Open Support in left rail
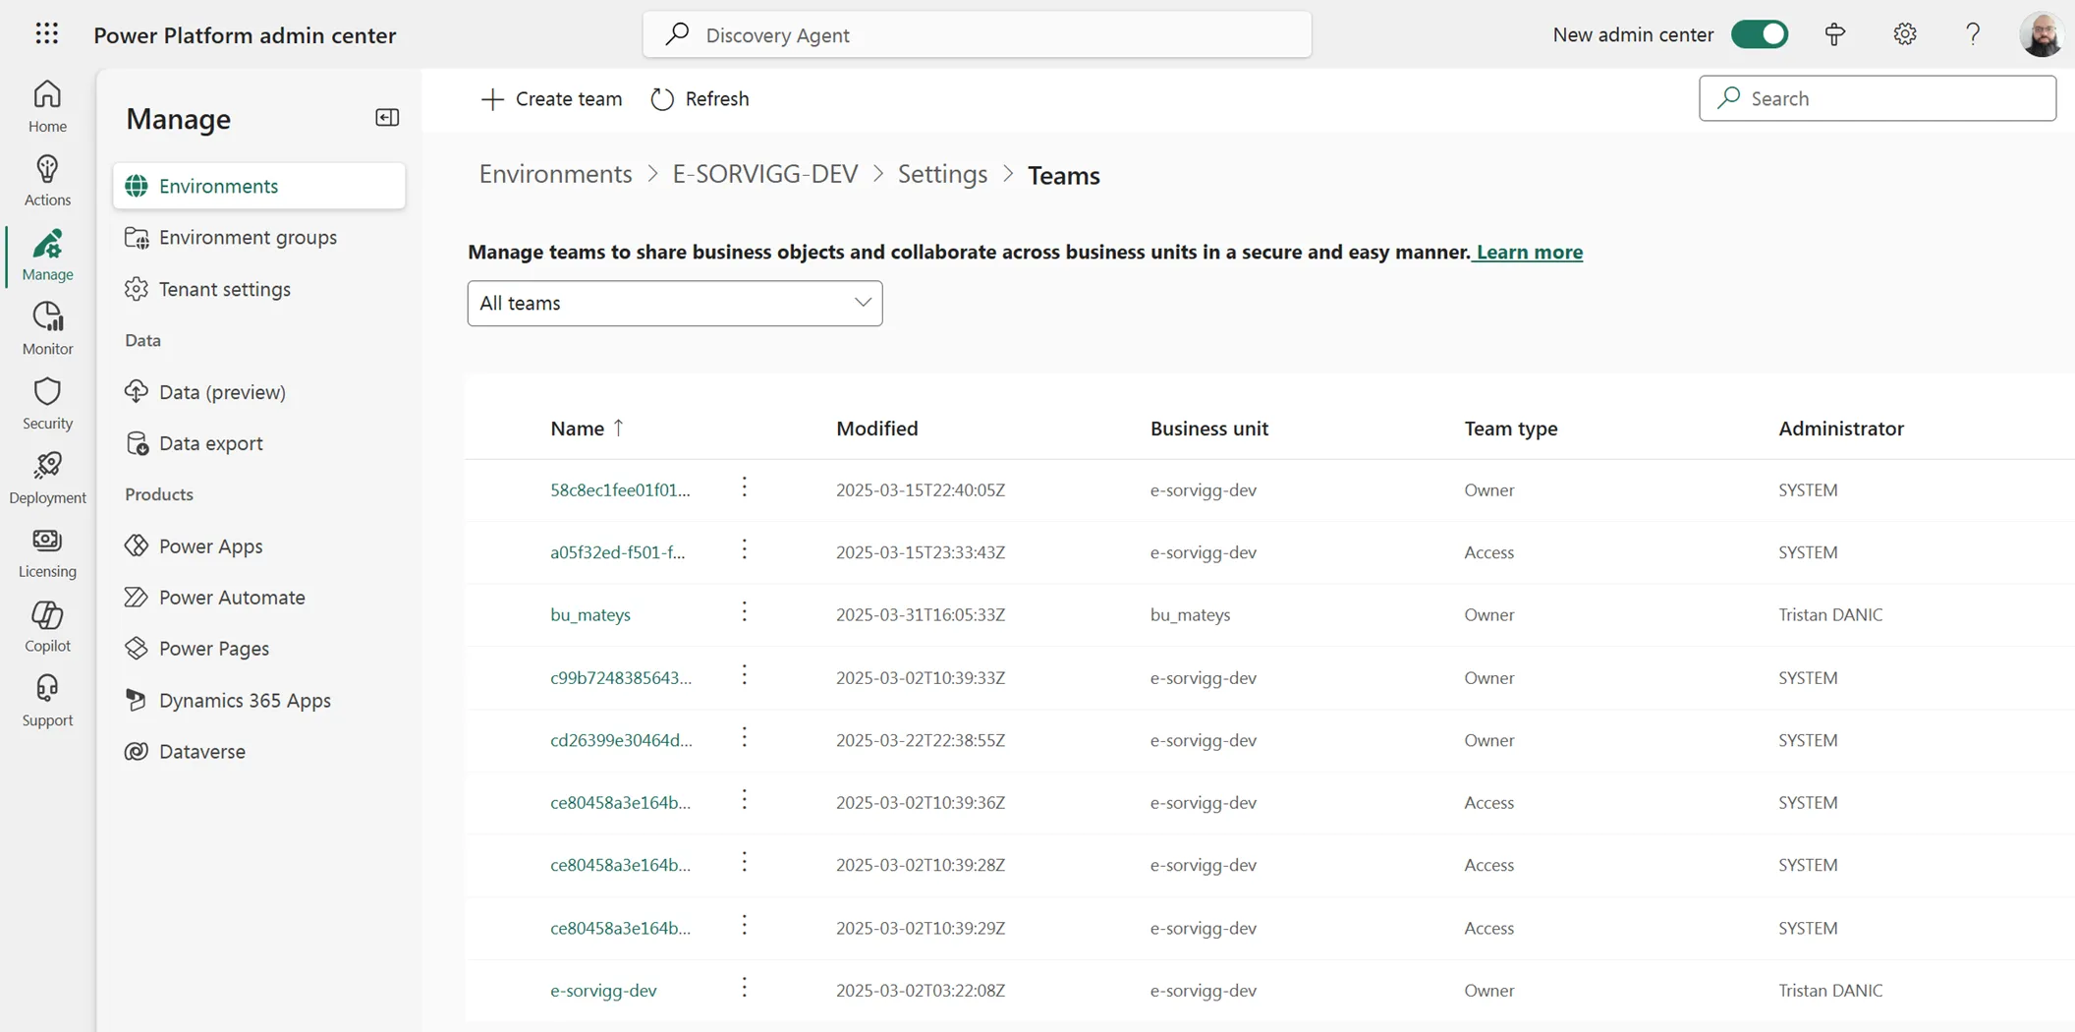The height and width of the screenshot is (1032, 2075). click(47, 702)
